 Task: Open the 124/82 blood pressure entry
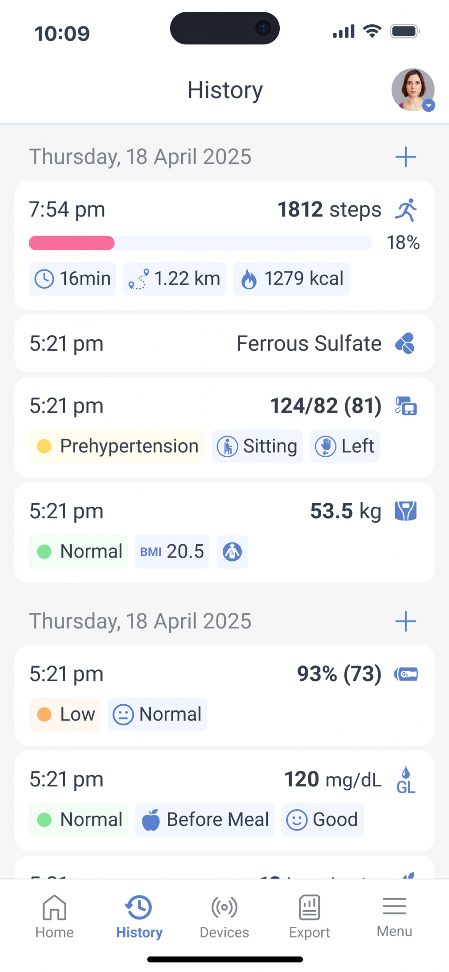click(326, 406)
